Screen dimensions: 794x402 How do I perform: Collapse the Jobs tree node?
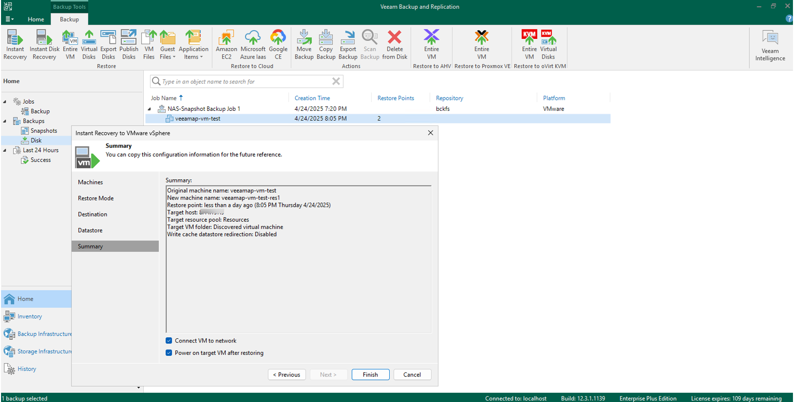(5, 102)
